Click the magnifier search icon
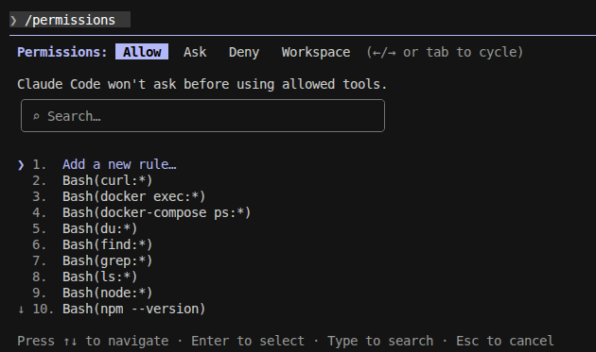Image resolution: width=596 pixels, height=352 pixels. (x=36, y=116)
